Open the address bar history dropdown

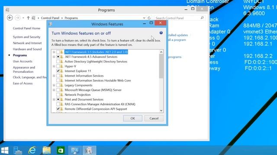click(144, 18)
